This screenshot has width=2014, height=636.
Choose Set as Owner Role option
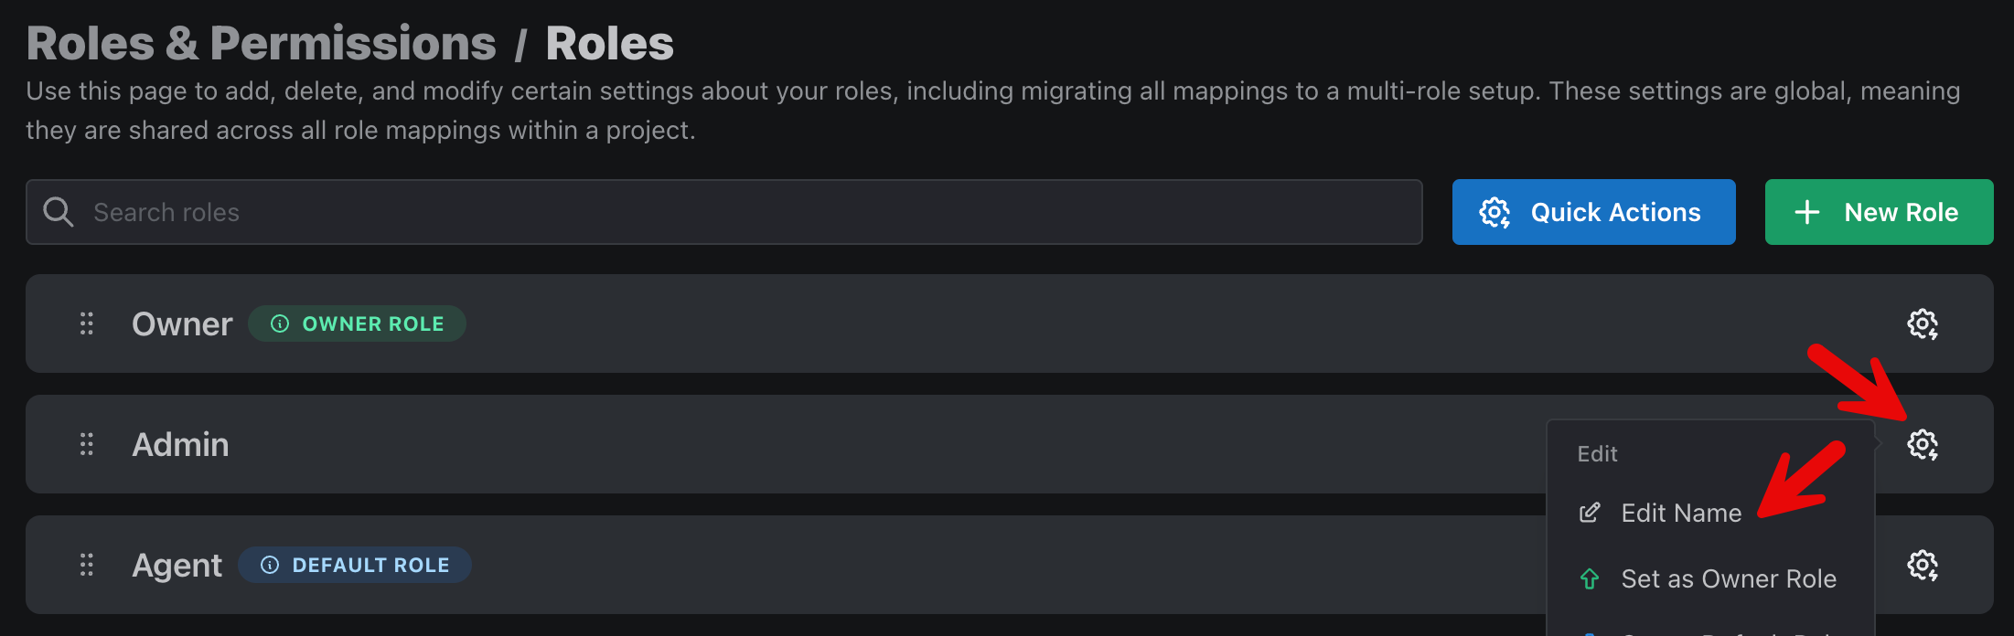1710,578
